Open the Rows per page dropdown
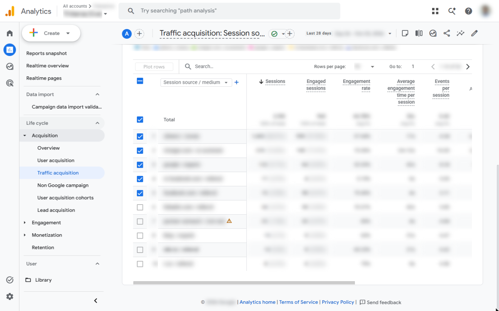 click(x=365, y=67)
